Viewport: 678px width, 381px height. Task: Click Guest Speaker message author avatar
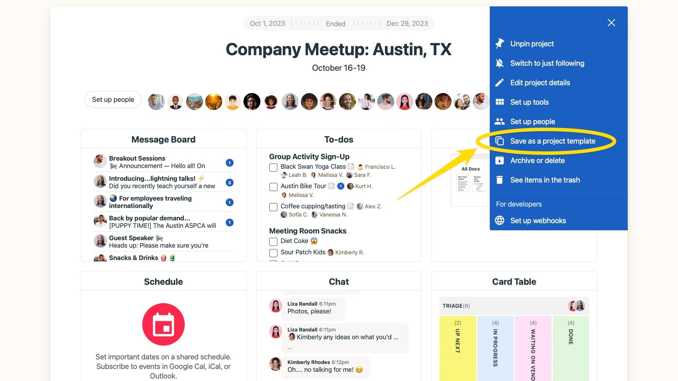click(x=100, y=241)
